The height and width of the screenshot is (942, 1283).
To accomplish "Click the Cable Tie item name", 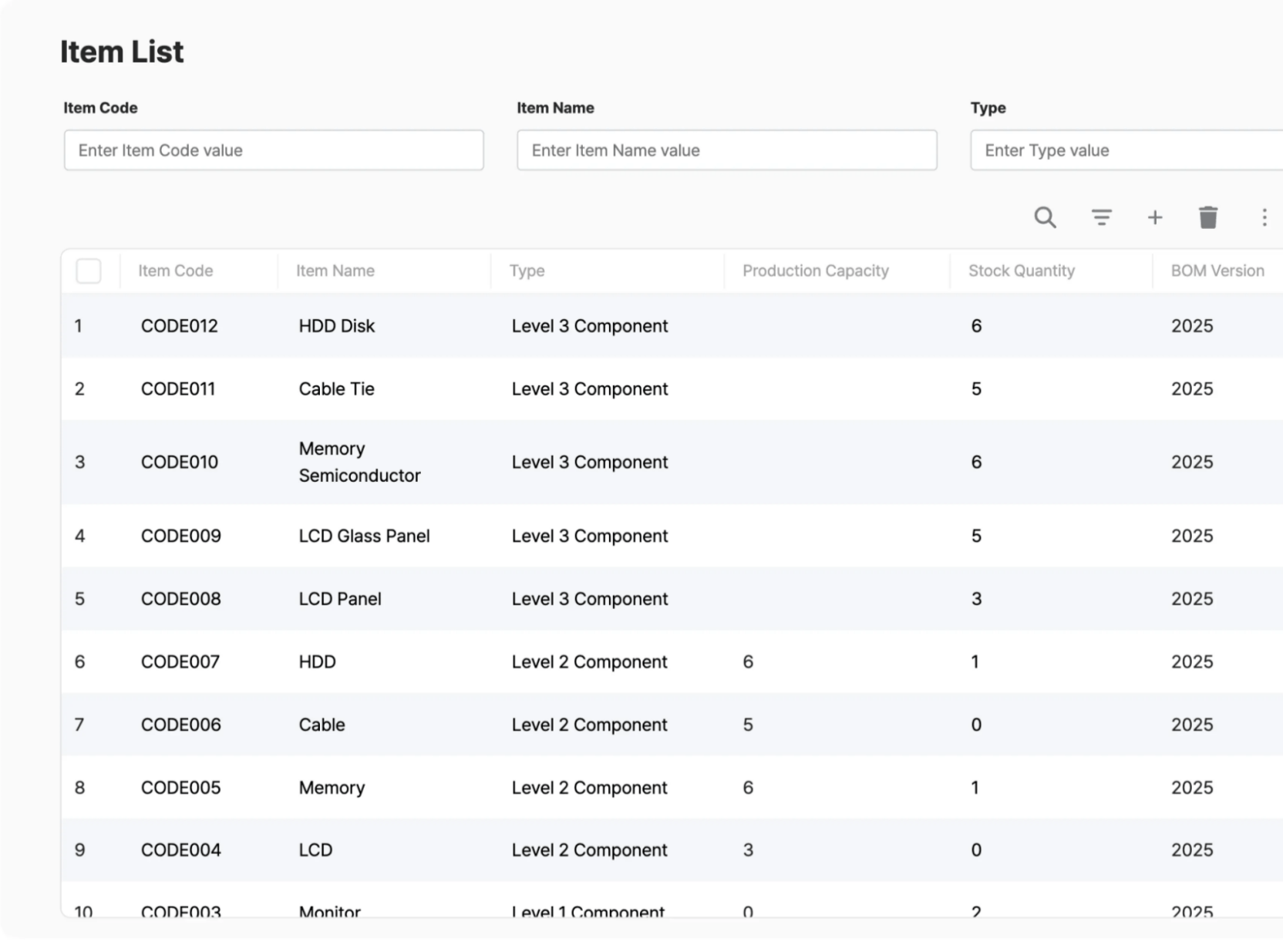I will point(337,389).
